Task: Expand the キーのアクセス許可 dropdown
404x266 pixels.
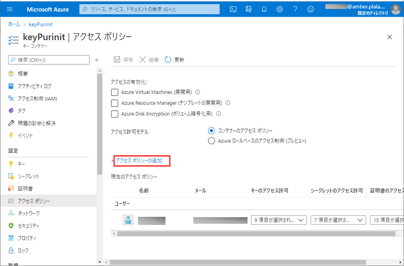Action: coord(279,220)
